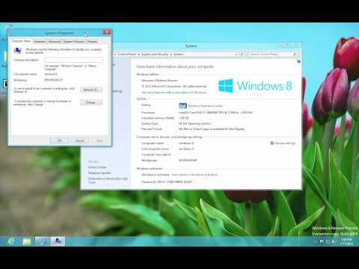This screenshot has width=359, height=269.
Task: Click the Change button in System Properties
Action: [x=91, y=102]
